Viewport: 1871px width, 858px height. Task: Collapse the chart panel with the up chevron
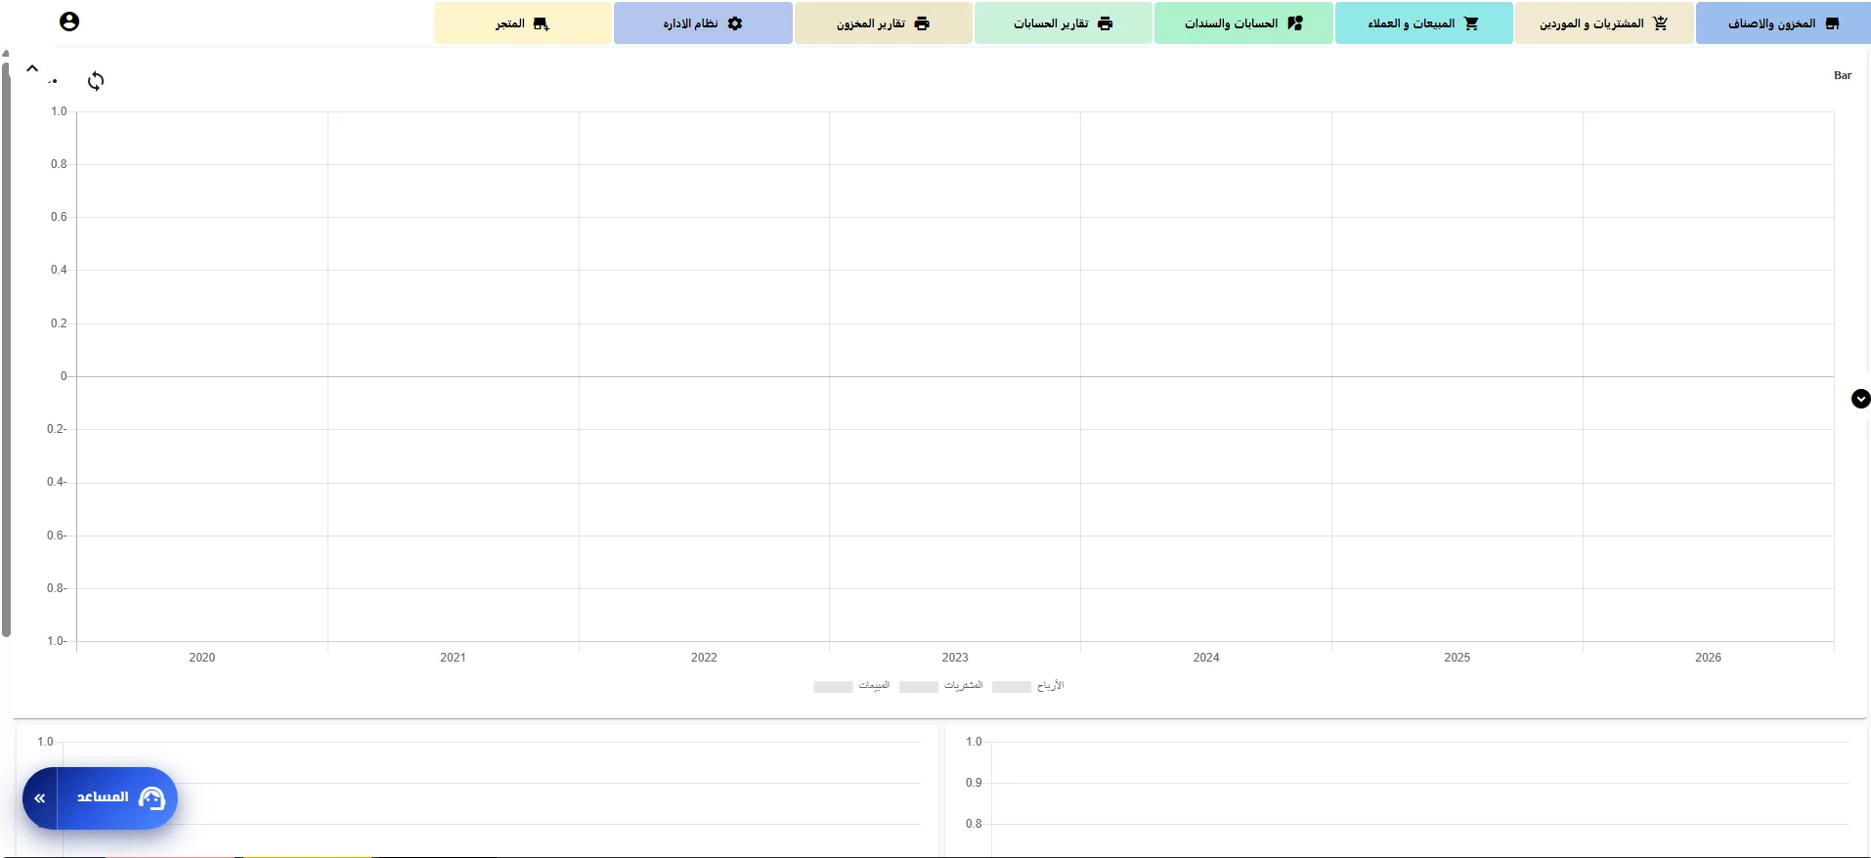[x=32, y=68]
